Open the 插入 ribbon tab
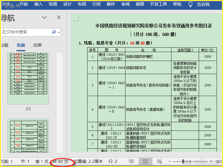The height and width of the screenshot is (167, 223). click(x=38, y=4)
